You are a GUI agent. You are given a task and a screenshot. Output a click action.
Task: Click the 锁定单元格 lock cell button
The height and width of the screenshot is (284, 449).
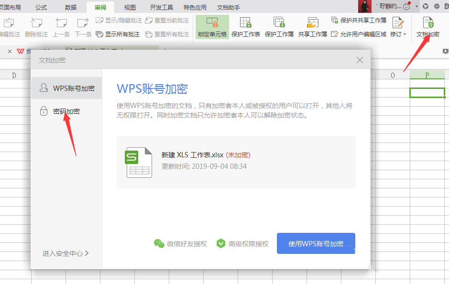pyautogui.click(x=212, y=27)
